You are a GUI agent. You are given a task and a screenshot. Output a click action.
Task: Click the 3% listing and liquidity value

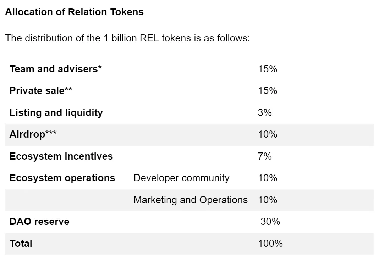[x=265, y=113]
